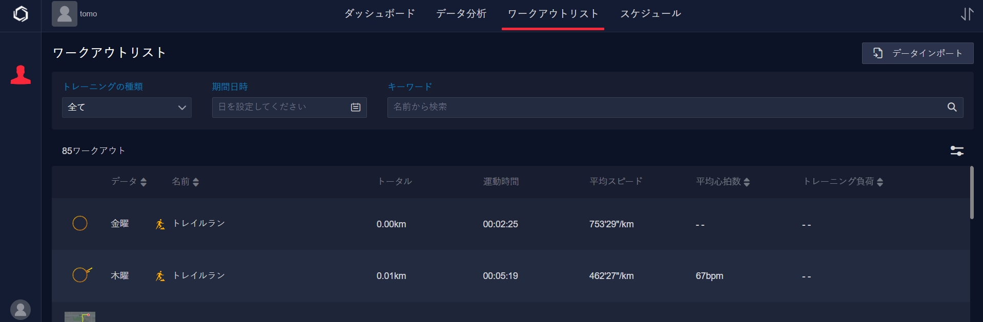Viewport: 983px width, 322px height.
Task: Click the 金曜 day label
Action: 120,224
